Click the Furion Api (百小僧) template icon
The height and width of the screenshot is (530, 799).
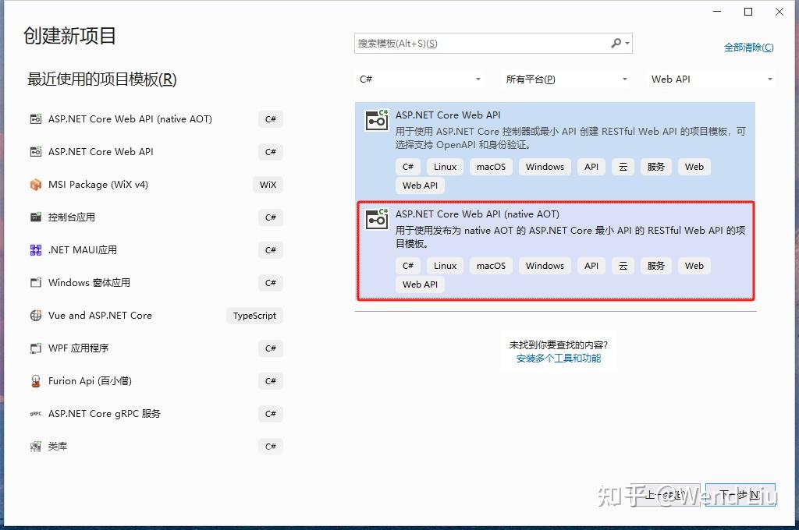[35, 381]
